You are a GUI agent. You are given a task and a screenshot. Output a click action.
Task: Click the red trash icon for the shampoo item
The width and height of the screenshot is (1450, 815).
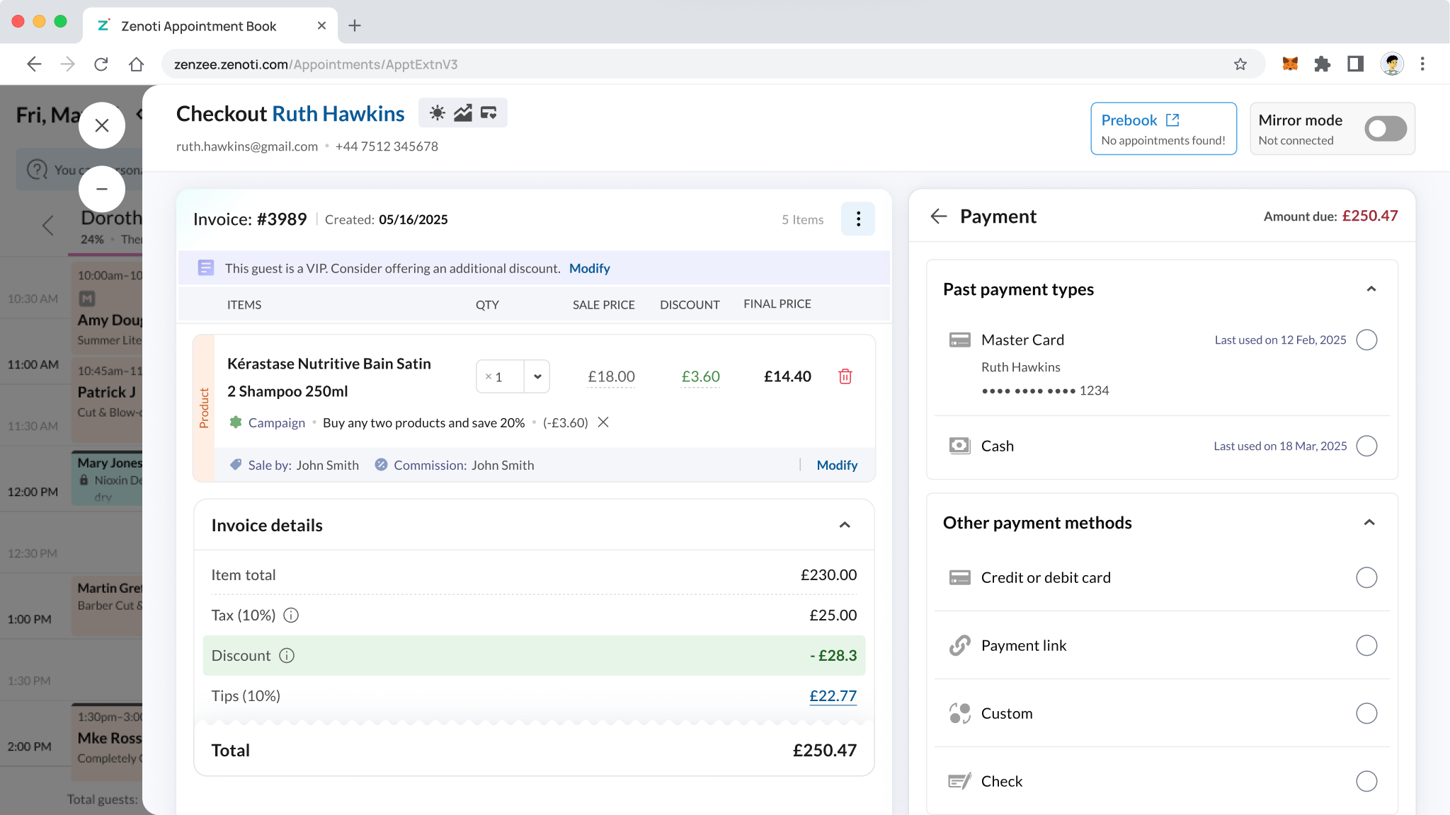[x=845, y=376]
